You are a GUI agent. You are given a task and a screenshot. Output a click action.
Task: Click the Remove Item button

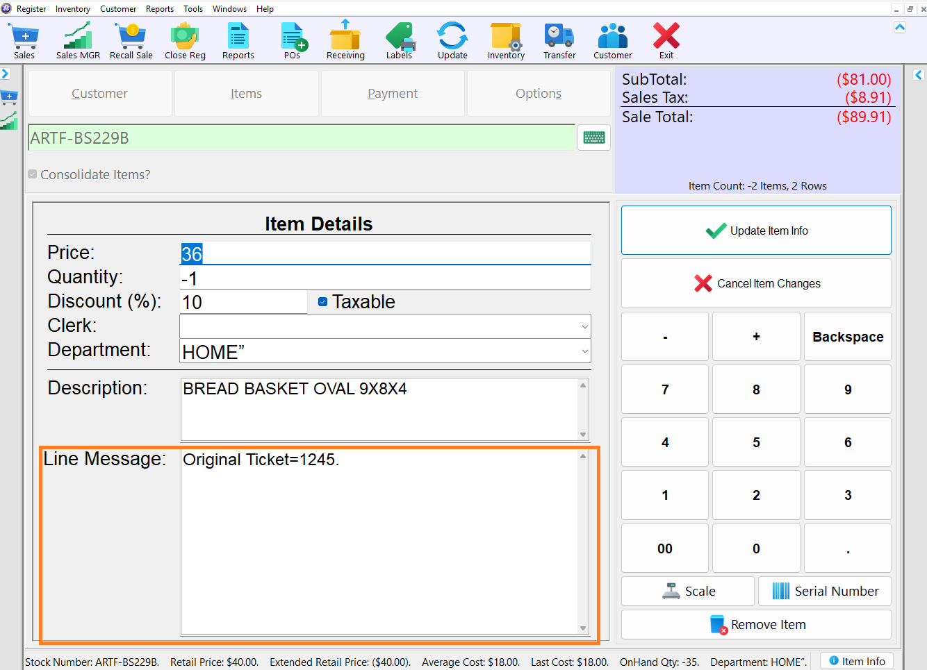click(756, 624)
